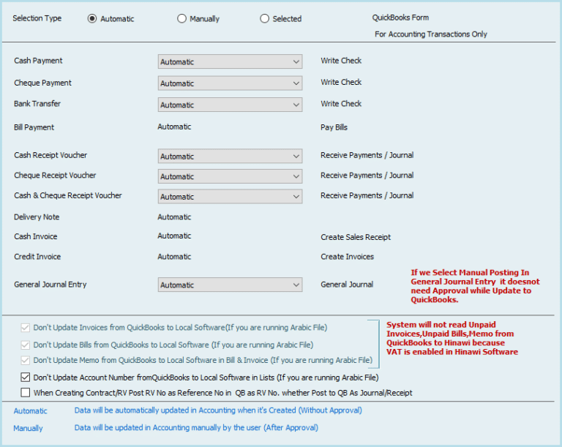Click the Automatic value next to Cash Invoice

pyautogui.click(x=174, y=236)
